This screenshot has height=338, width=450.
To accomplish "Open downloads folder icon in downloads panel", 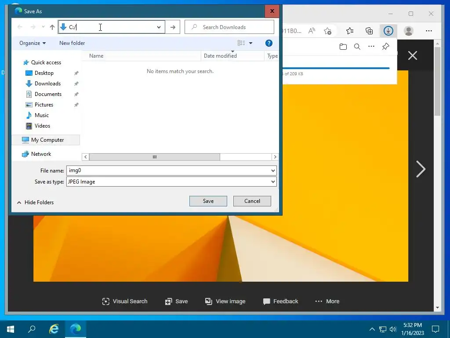I will 343,47.
